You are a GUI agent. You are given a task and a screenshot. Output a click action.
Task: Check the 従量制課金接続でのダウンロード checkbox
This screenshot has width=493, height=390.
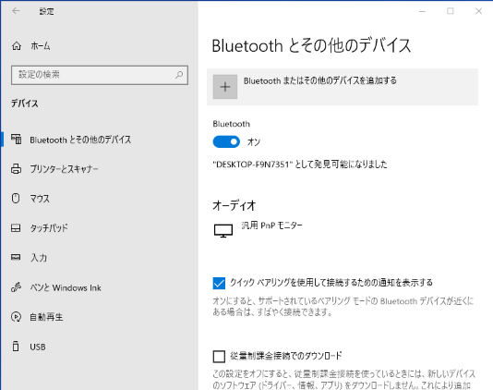pos(219,357)
